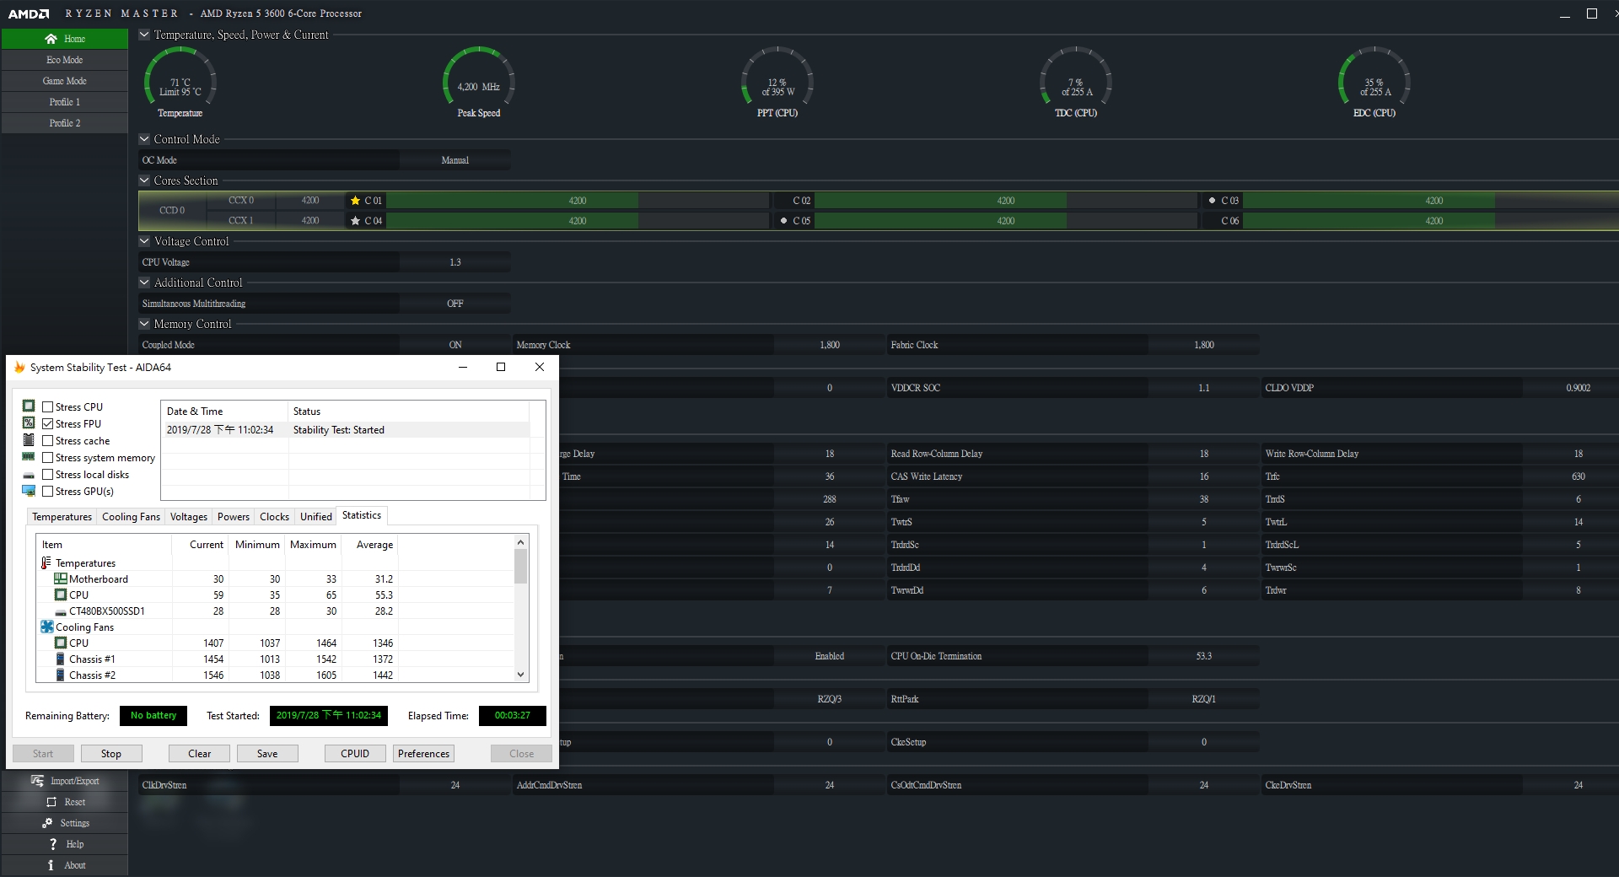Click the Save button in AIDA64
1619x877 pixels.
tap(267, 754)
